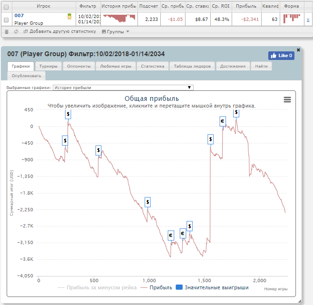313x305 pixels.
Task: Toggle Прибыль за минусом рейка legend
Action: (x=97, y=287)
